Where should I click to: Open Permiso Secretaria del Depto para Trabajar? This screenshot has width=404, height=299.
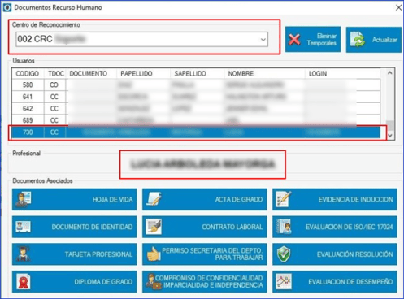[205, 254]
